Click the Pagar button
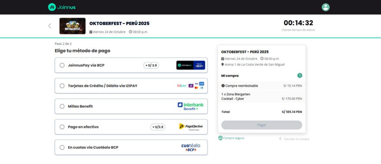Image resolution: width=381 pixels, height=164 pixels. (262, 125)
